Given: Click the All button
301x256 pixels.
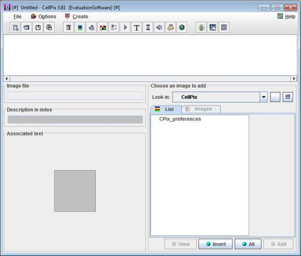Looking at the screenshot, I should pos(248,244).
